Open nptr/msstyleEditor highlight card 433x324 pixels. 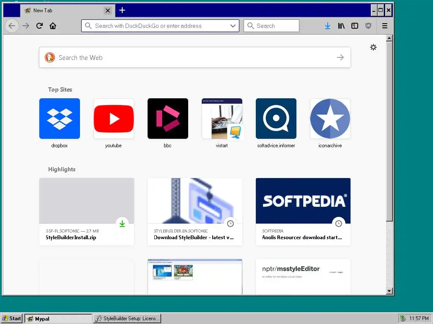point(303,277)
